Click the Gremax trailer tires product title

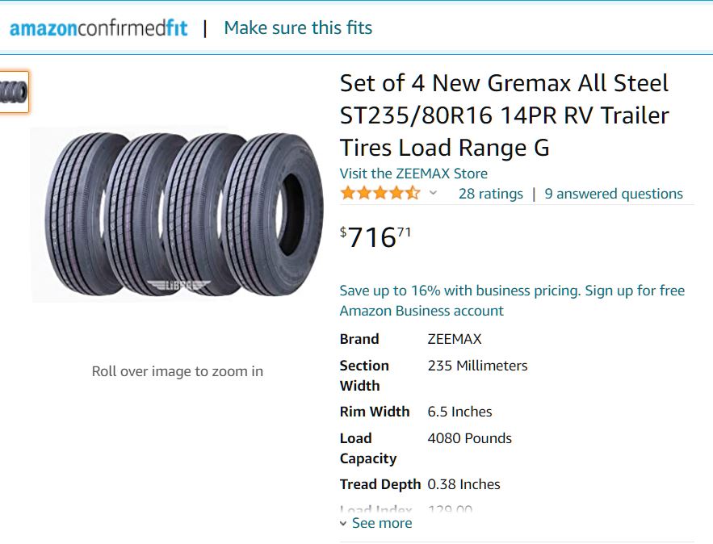click(x=504, y=115)
